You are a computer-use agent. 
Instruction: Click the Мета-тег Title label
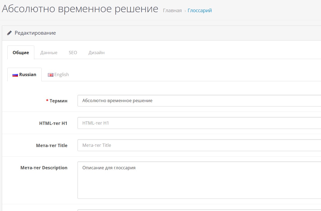pyautogui.click(x=52, y=145)
